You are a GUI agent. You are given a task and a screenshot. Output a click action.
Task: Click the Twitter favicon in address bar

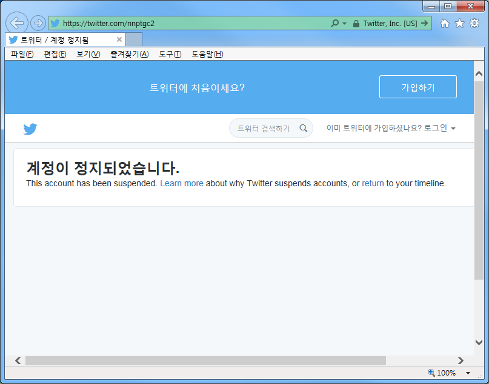pos(55,24)
